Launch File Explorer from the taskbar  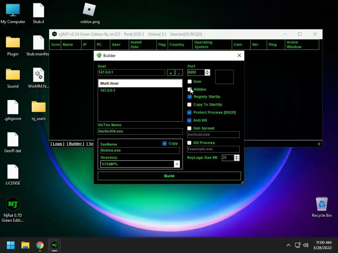pos(25,245)
